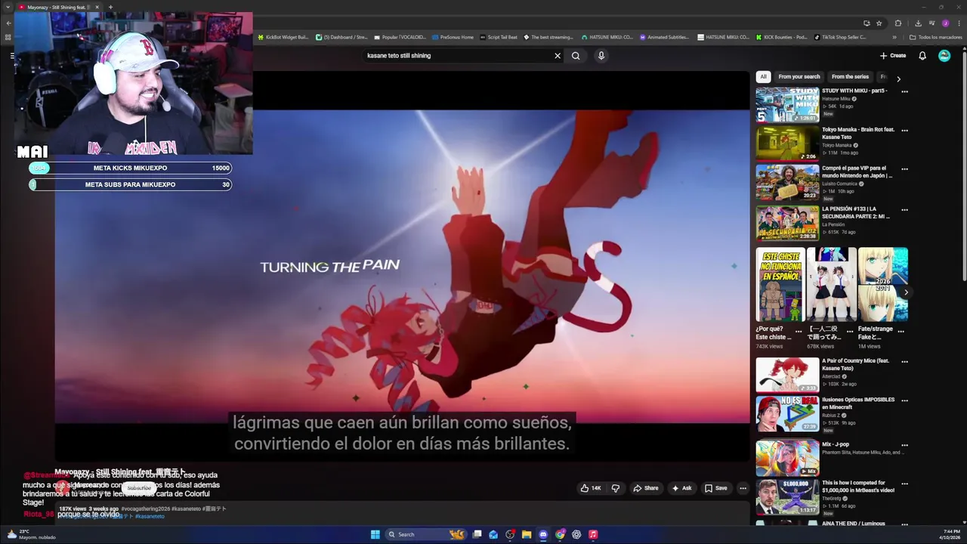The image size is (967, 544).
Task: Save the video to a playlist
Action: pos(716,488)
